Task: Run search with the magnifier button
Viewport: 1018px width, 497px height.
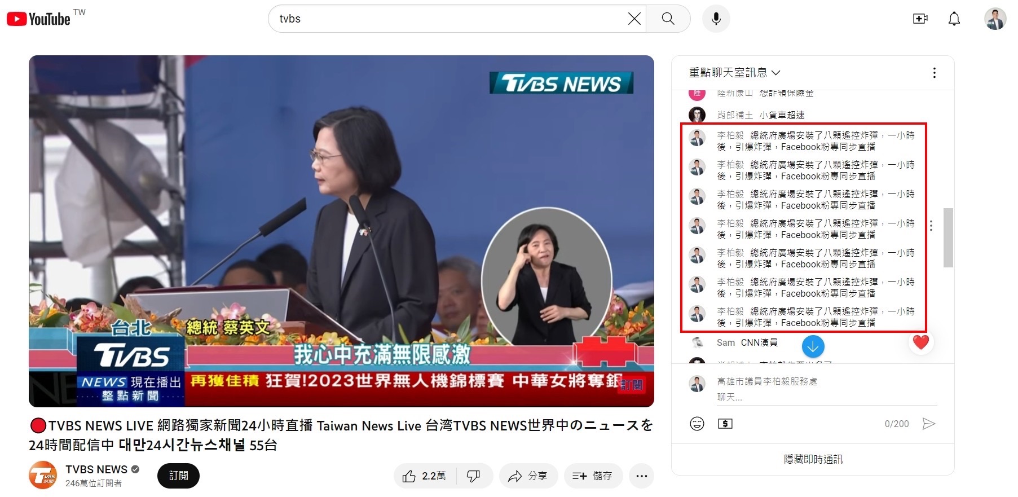Action: coord(668,19)
